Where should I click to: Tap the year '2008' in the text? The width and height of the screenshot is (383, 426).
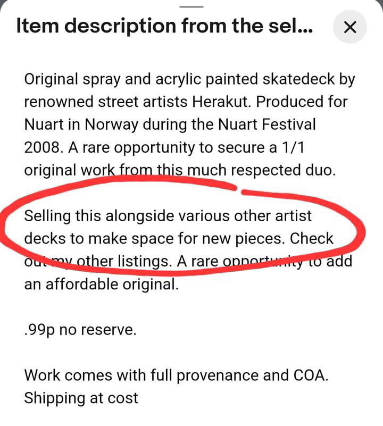pyautogui.click(x=42, y=148)
